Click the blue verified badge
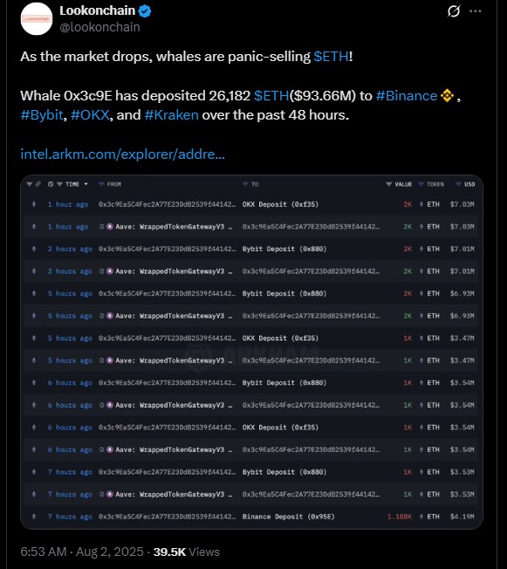The width and height of the screenshot is (507, 569). [145, 11]
